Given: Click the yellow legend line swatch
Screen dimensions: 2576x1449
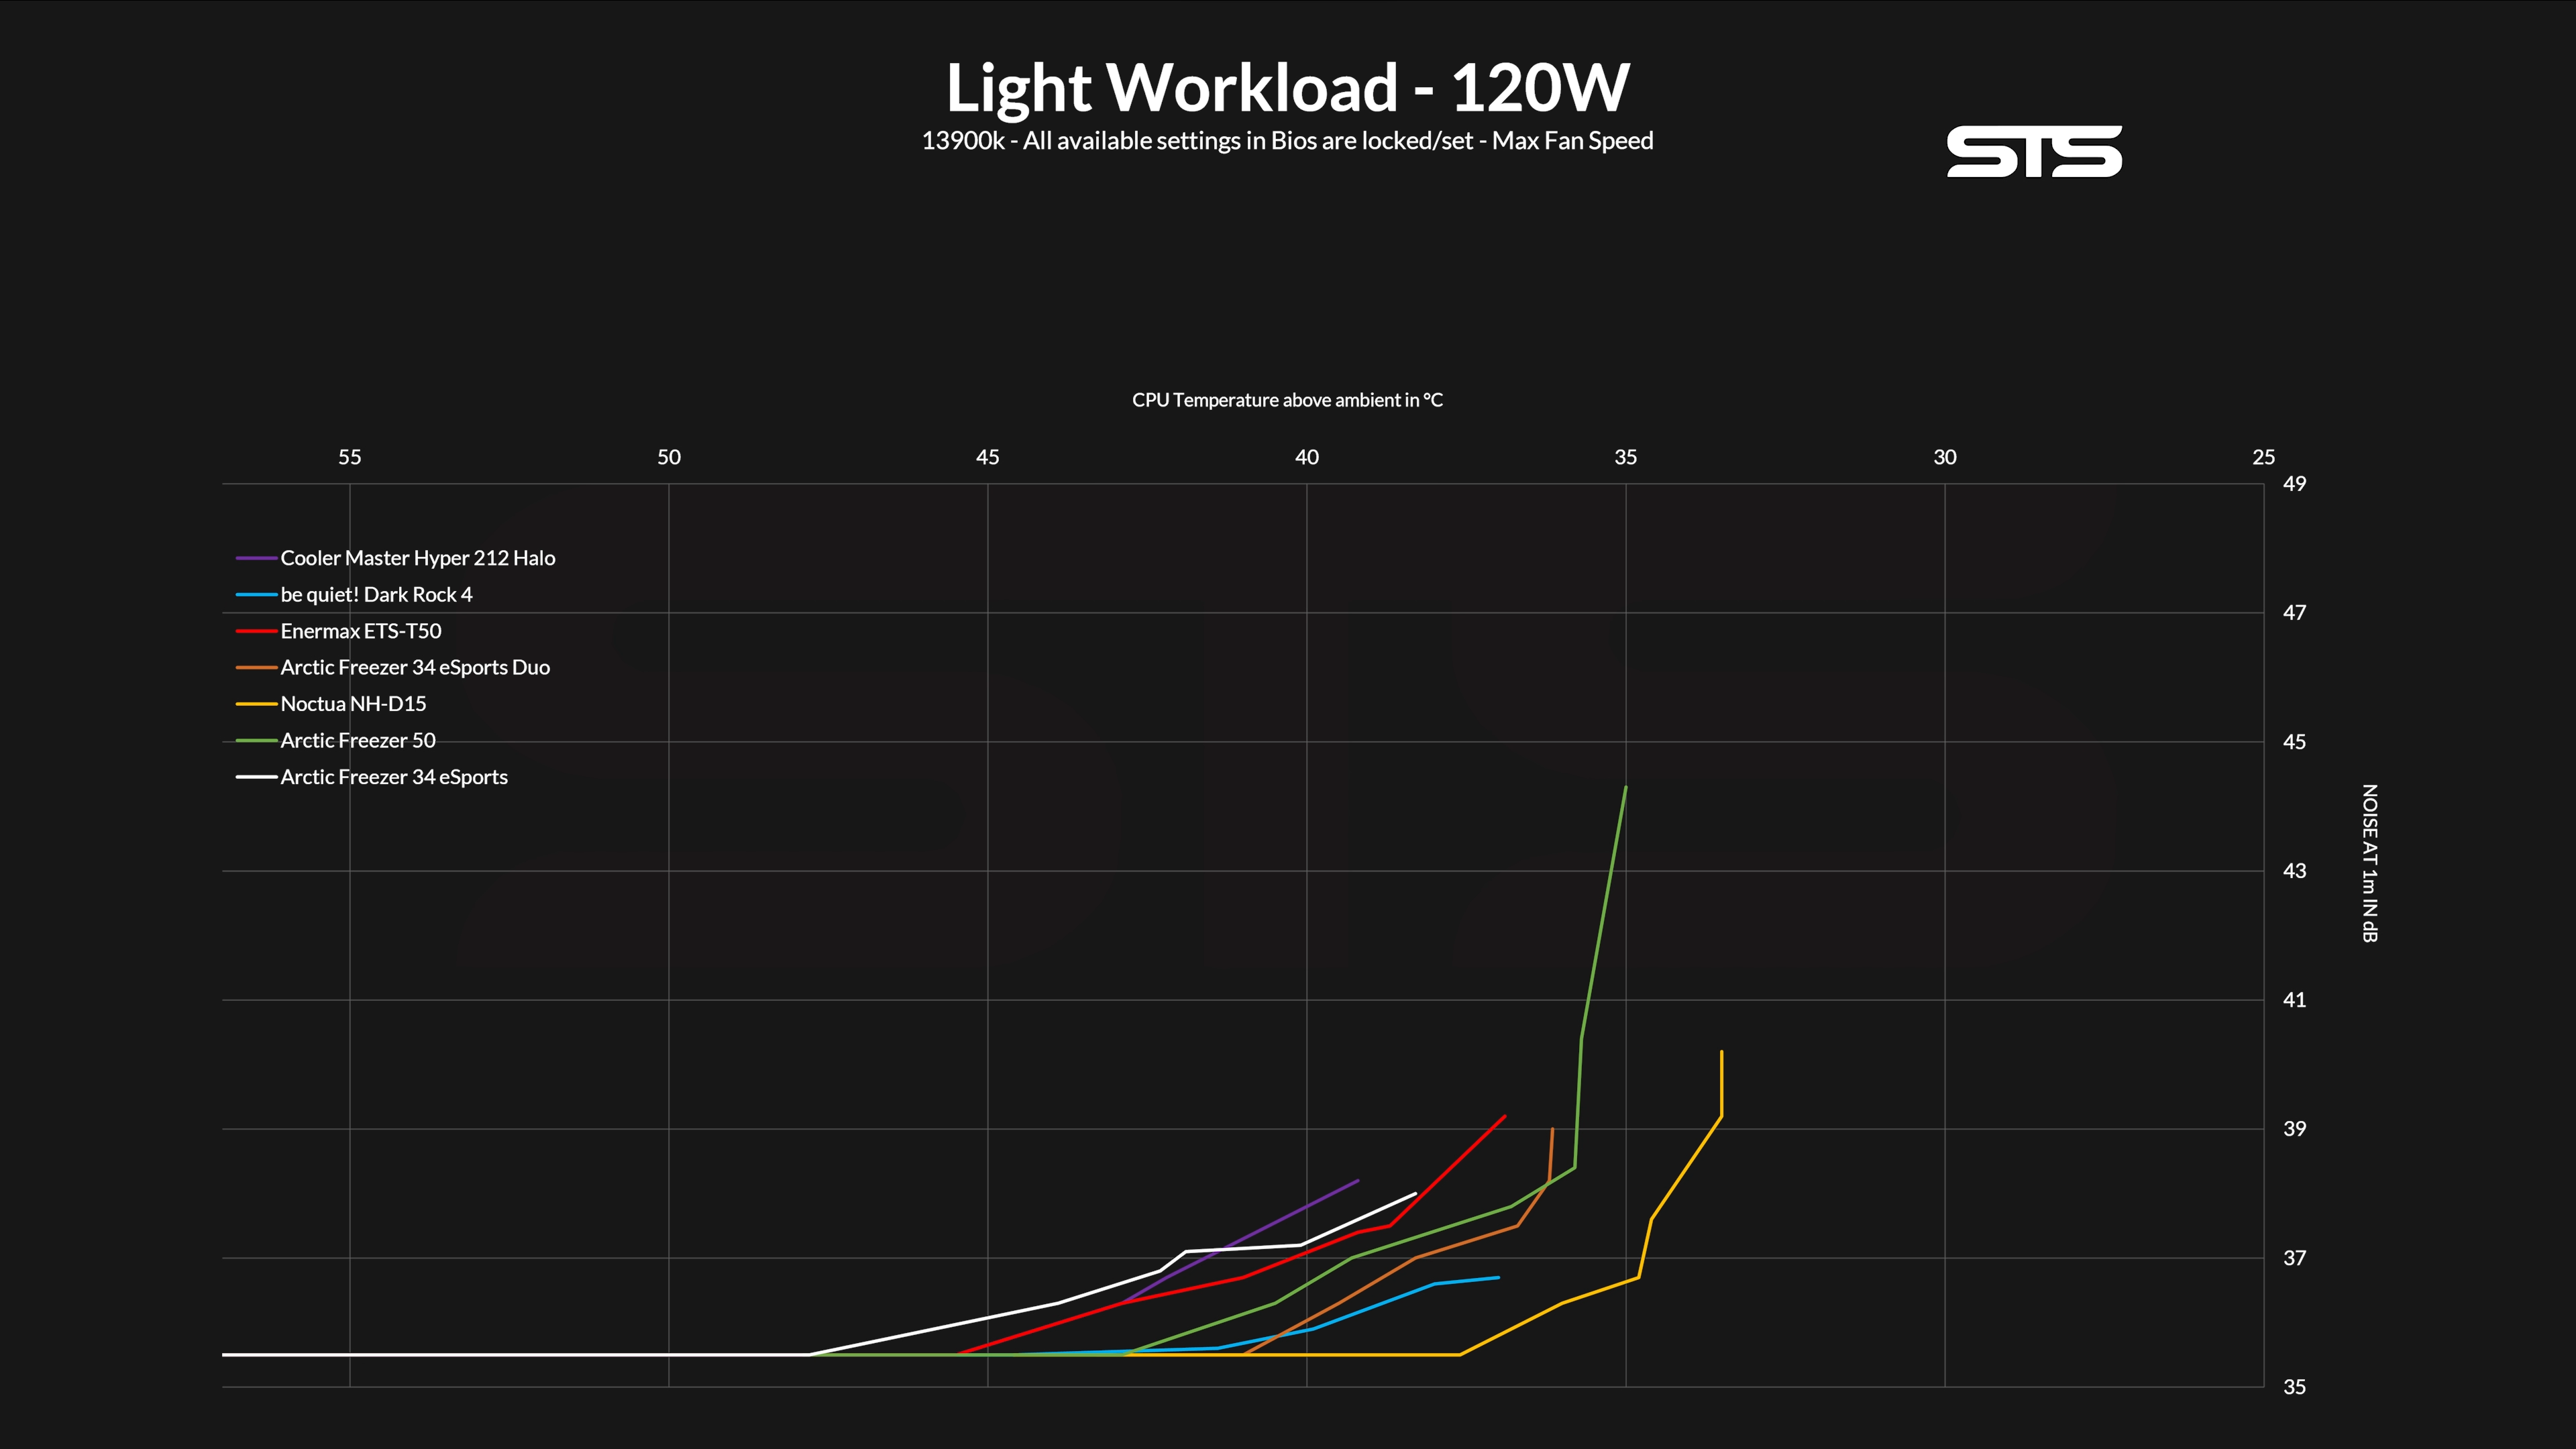Looking at the screenshot, I should [x=256, y=704].
